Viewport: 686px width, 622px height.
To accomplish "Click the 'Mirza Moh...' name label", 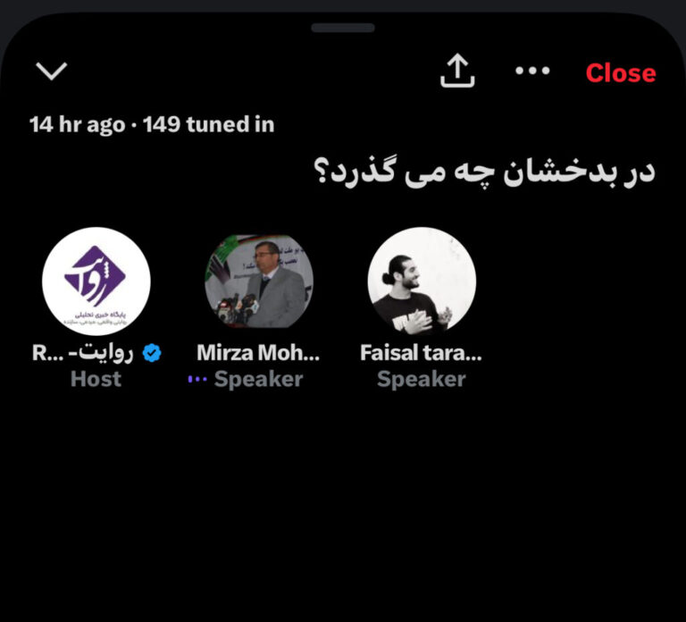I will click(x=258, y=353).
